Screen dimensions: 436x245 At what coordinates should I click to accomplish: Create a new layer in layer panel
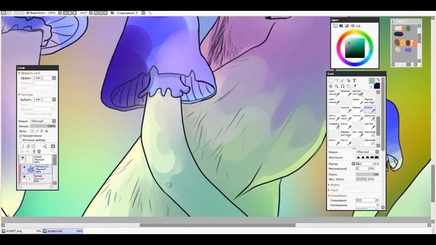[x=22, y=146]
